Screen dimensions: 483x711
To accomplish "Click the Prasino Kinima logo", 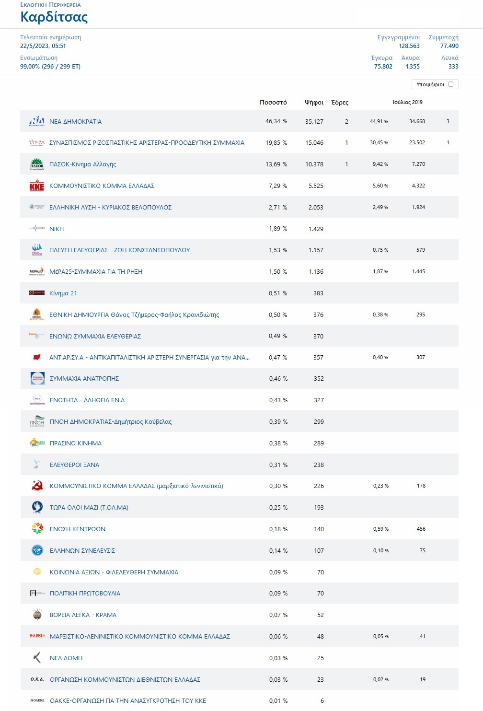I will (x=37, y=443).
